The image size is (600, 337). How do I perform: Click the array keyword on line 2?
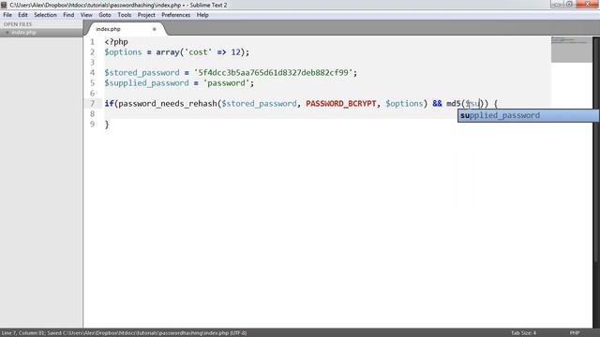tap(168, 52)
